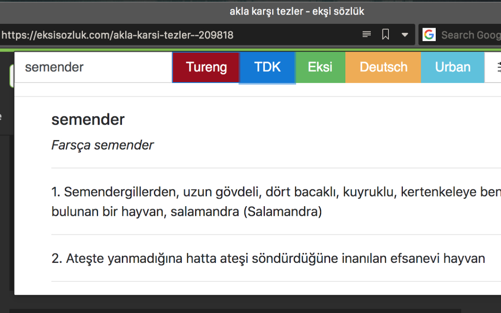This screenshot has height=313, width=501.
Task: Expand the dropdown arrow beside the bookmark icon
Action: click(x=405, y=34)
